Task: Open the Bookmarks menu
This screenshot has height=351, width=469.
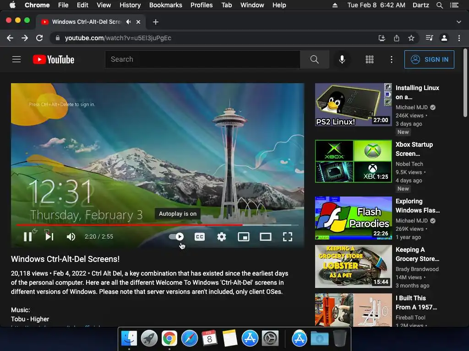Action: pos(166,5)
